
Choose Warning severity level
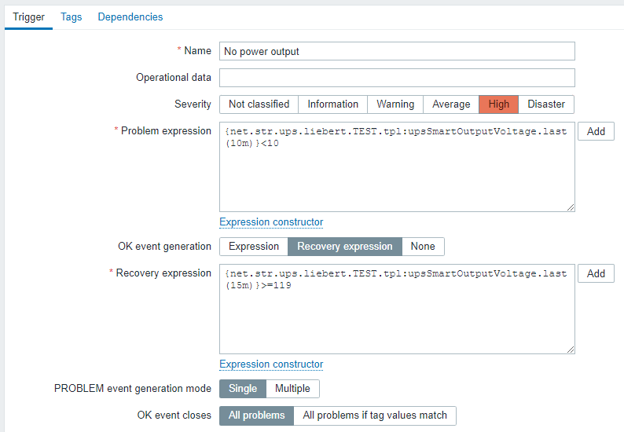pyautogui.click(x=395, y=104)
